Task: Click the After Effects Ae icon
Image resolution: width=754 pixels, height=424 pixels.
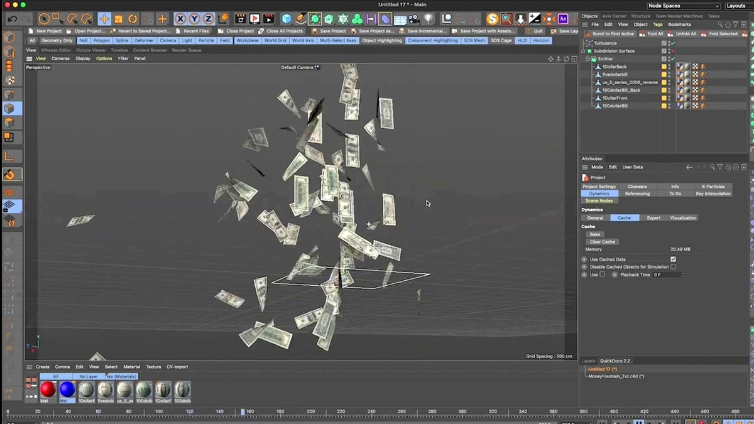Action: (x=563, y=19)
